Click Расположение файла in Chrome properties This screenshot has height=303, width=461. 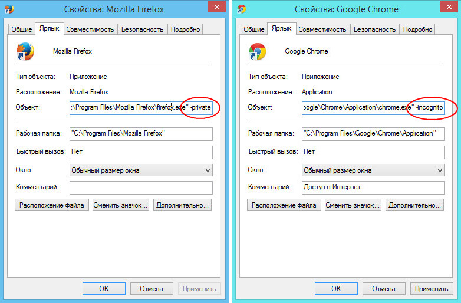(x=284, y=205)
